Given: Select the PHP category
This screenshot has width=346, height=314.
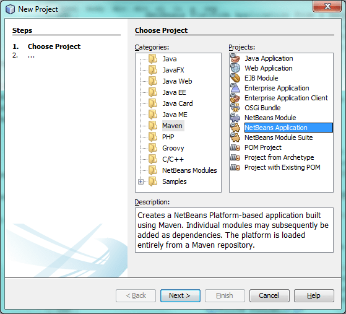Looking at the screenshot, I should [168, 137].
